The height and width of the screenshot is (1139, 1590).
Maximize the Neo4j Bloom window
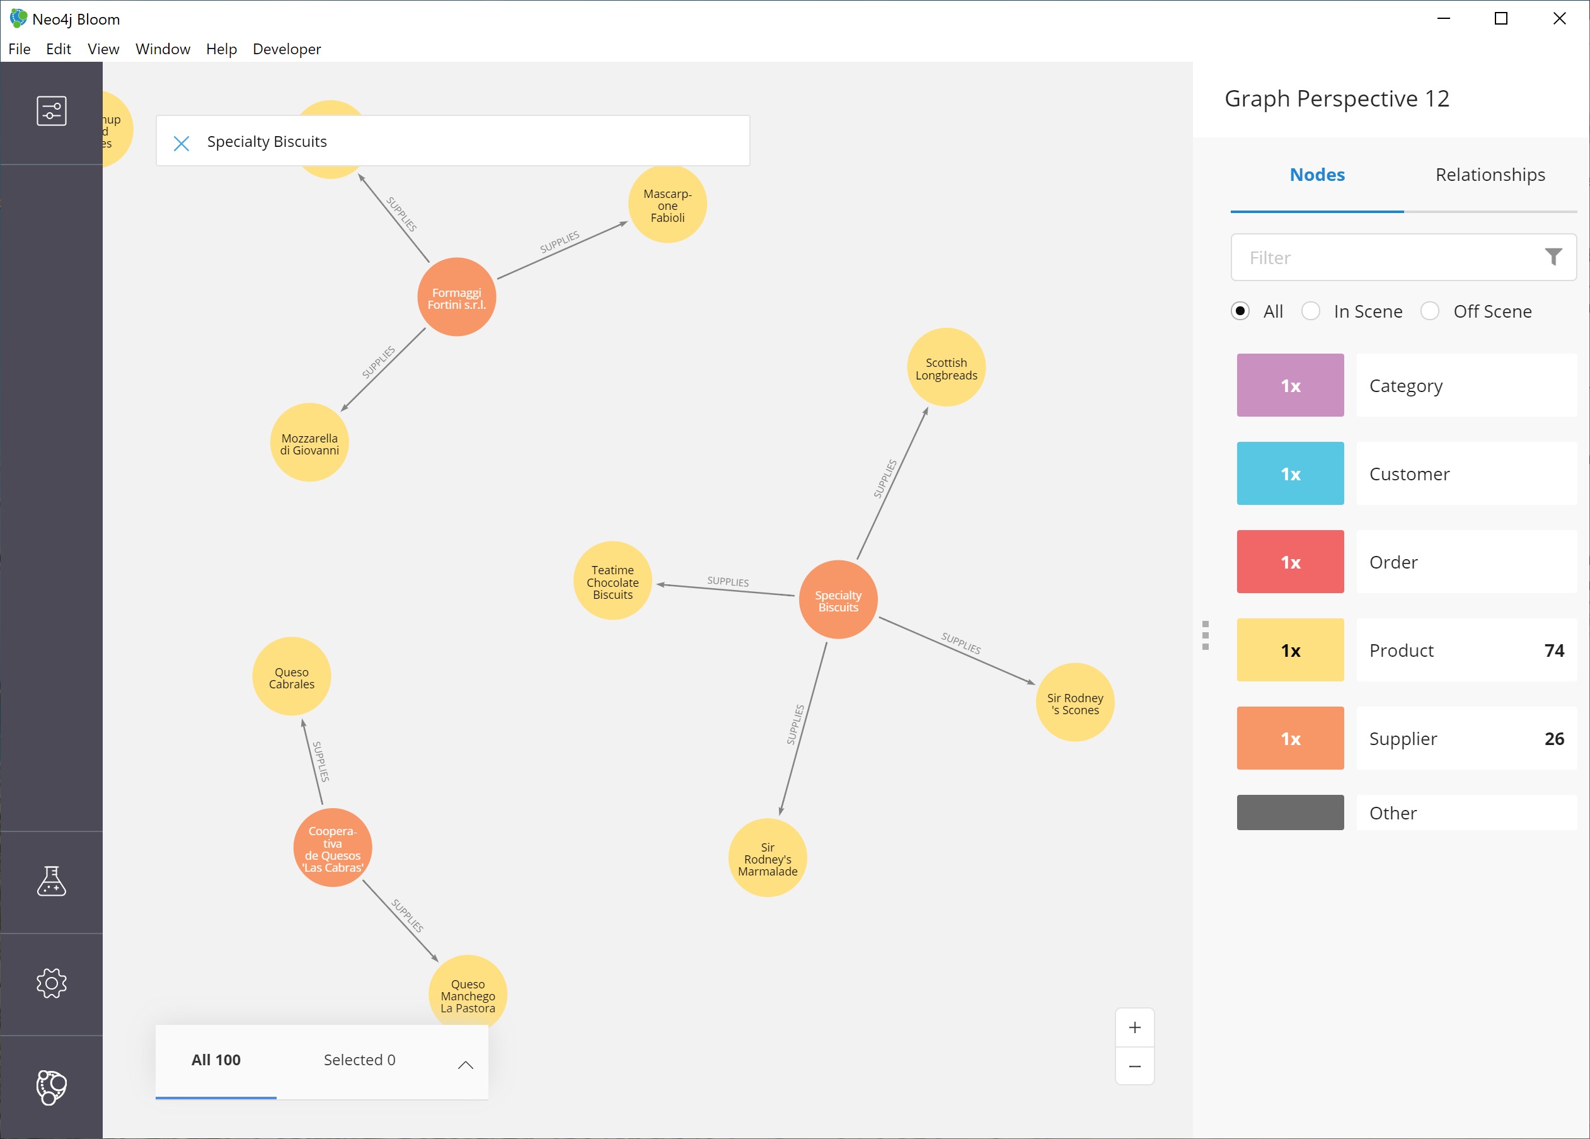click(1501, 19)
